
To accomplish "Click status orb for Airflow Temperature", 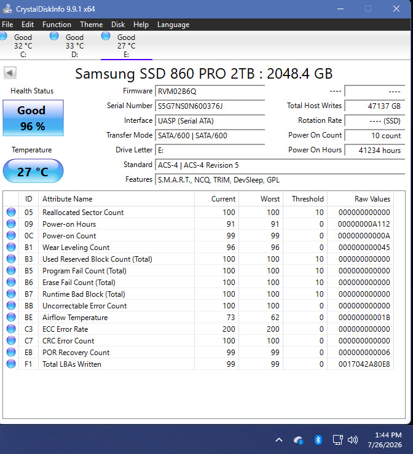I will (x=11, y=318).
